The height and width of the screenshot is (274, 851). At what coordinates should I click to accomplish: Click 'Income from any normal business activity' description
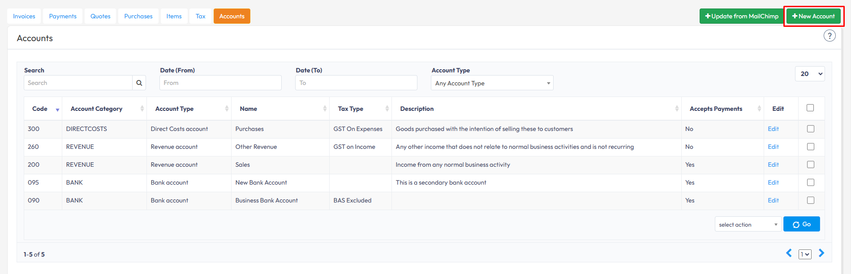pos(453,164)
